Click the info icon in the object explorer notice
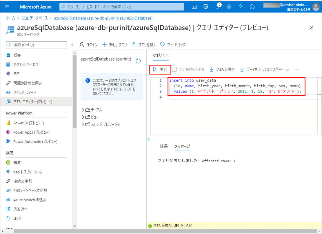This screenshot has width=322, height=234. [88, 81]
